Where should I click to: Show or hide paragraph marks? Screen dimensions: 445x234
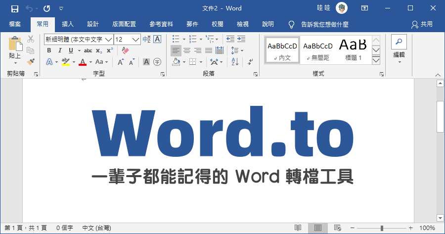[250, 62]
